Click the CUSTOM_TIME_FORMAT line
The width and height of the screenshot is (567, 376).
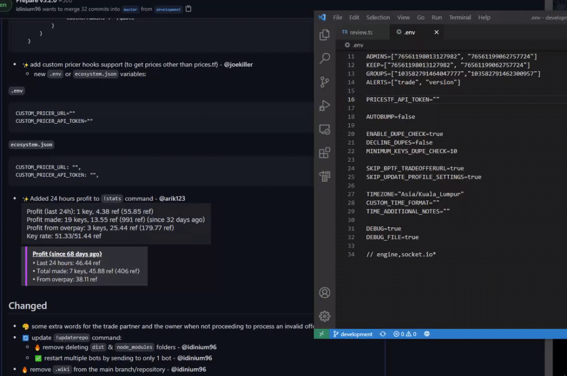[x=403, y=203]
